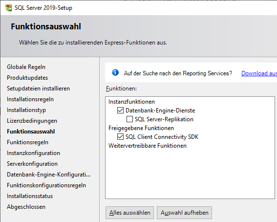Click 'Wählen Sie die zu installierenden Express-Funktionen aus.' text
The image size is (277, 222).
[x=93, y=43]
